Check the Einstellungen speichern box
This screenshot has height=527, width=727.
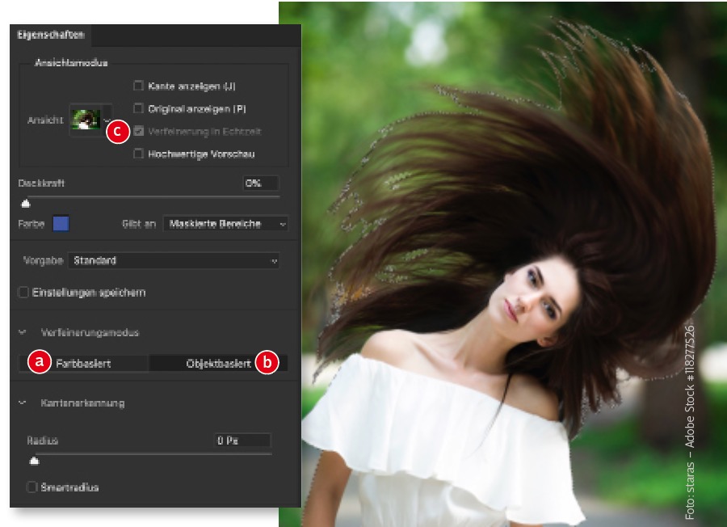coord(23,292)
